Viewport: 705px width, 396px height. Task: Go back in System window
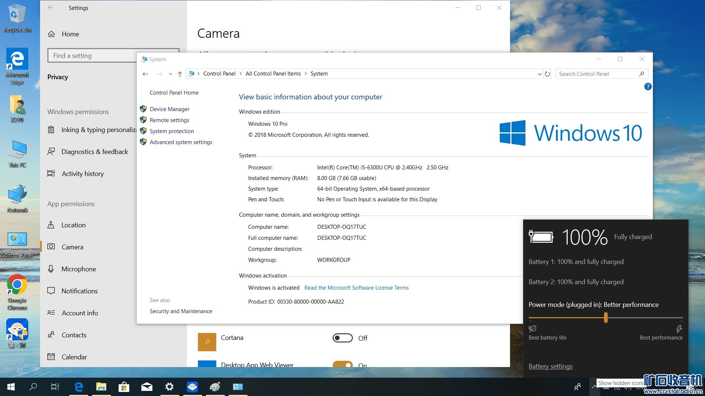coord(145,74)
